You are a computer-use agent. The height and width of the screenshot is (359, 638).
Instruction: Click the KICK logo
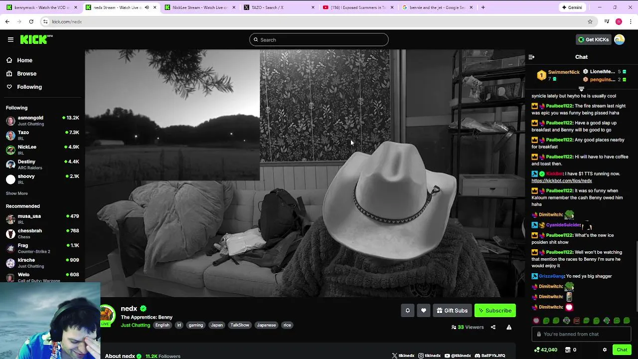coord(36,39)
